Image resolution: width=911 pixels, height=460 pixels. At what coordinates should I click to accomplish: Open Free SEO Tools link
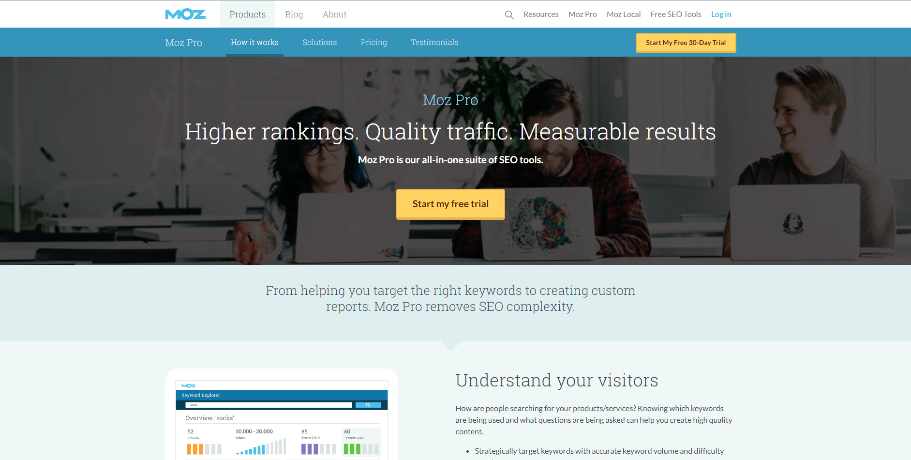[x=676, y=15]
